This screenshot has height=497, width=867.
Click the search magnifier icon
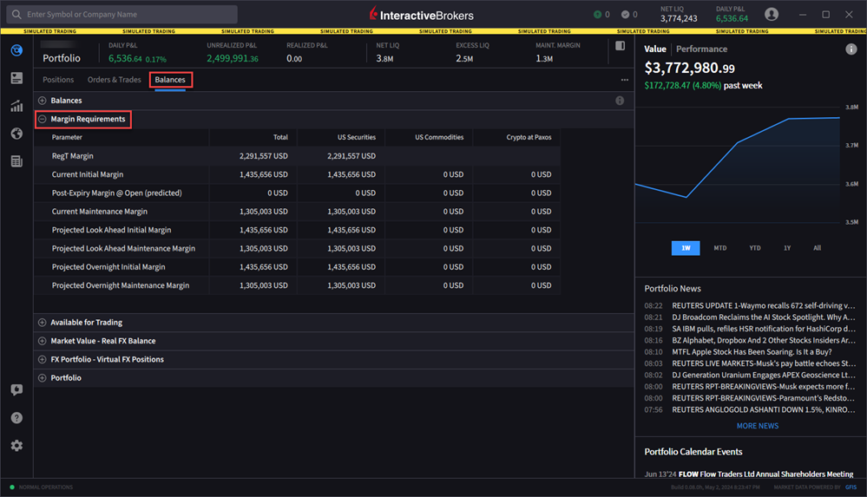pos(16,15)
